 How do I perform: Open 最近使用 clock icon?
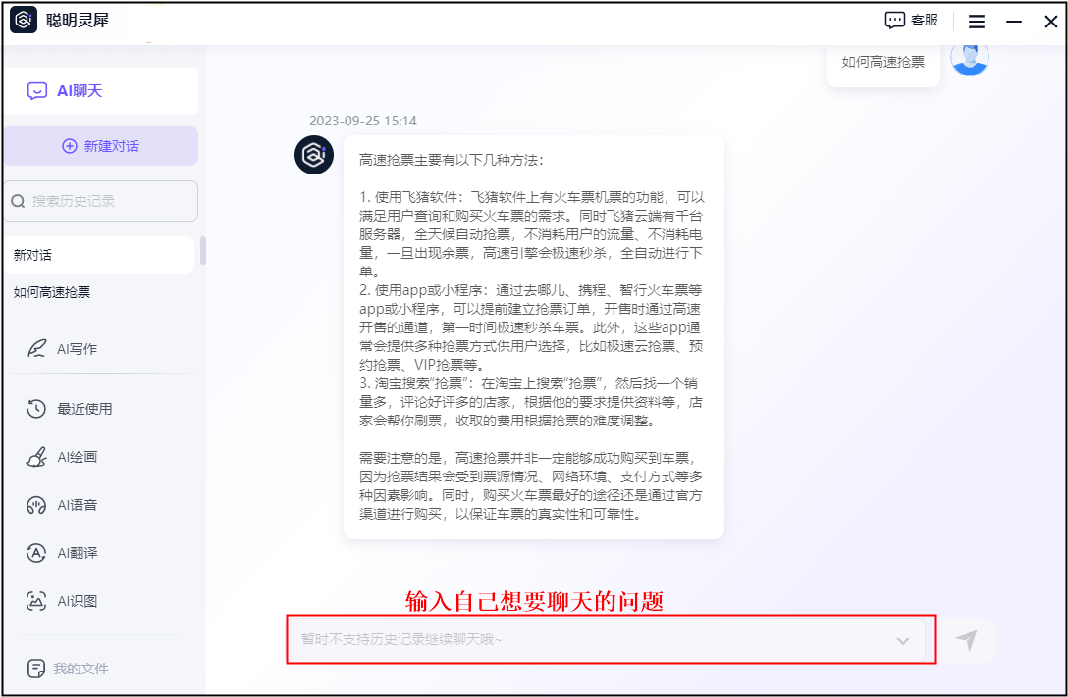tap(36, 409)
